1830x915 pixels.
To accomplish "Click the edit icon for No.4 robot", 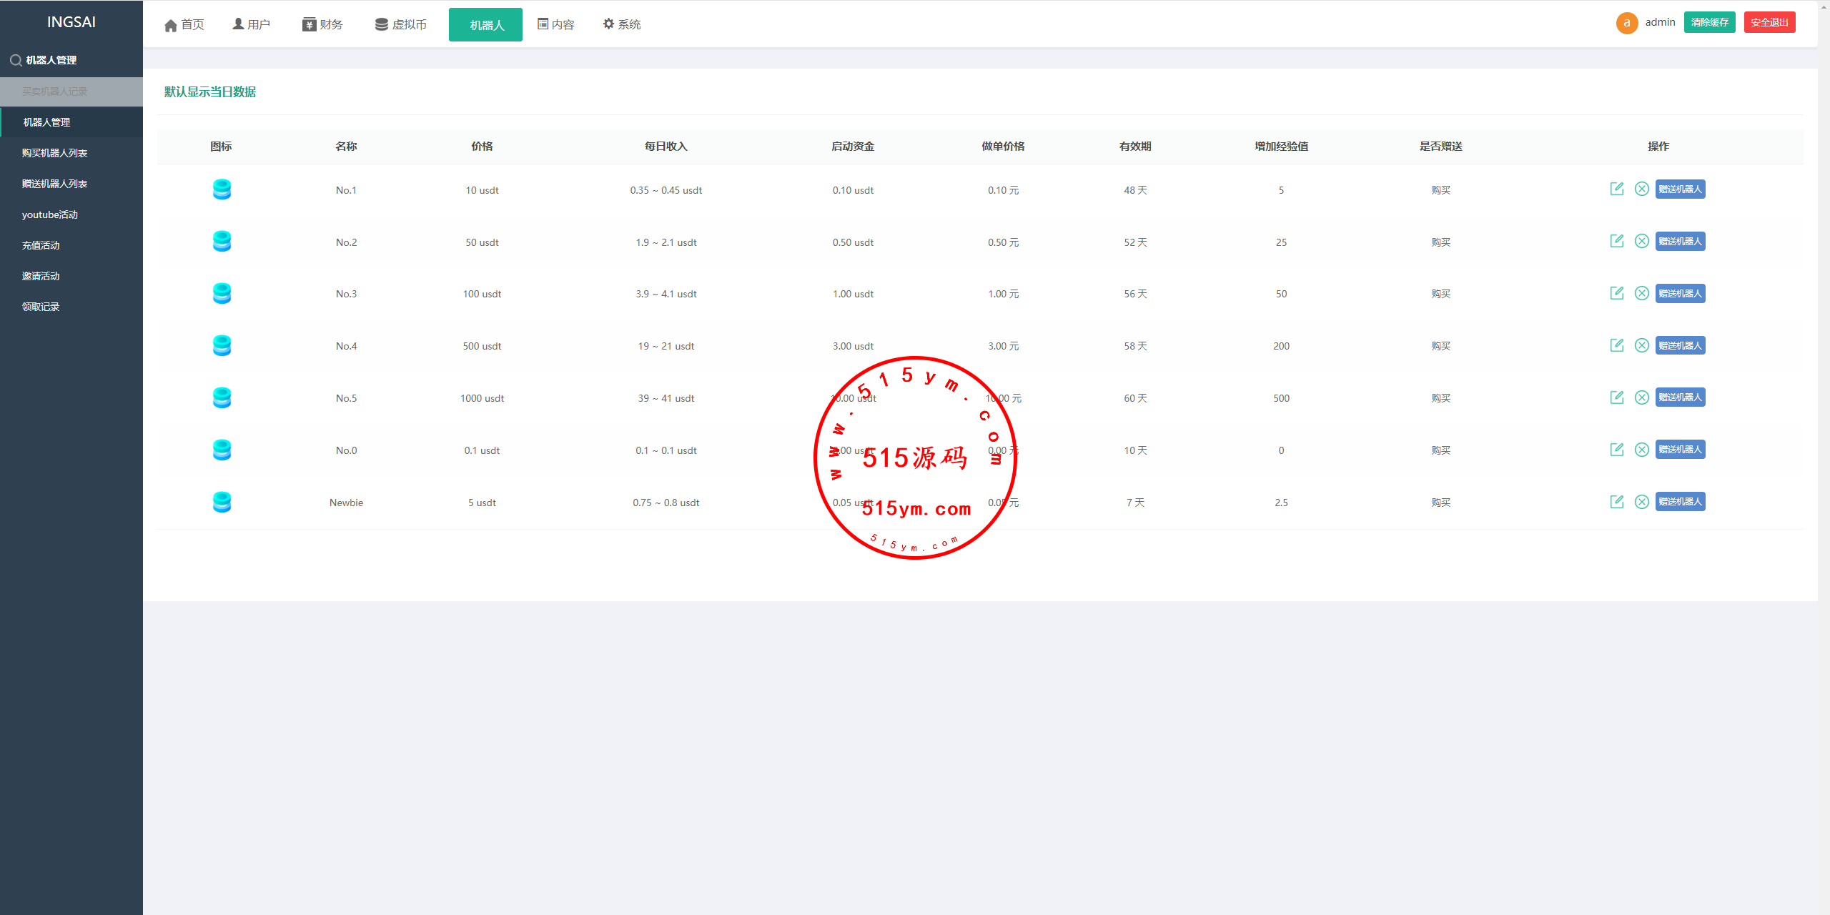I will 1616,345.
